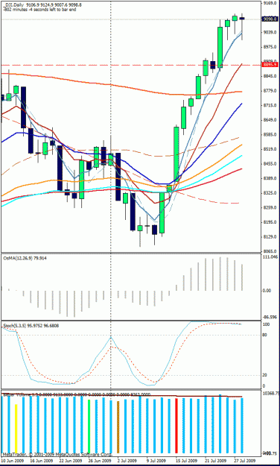
Task: Click the current price label 9098.8
Action: pyautogui.click(x=270, y=19)
